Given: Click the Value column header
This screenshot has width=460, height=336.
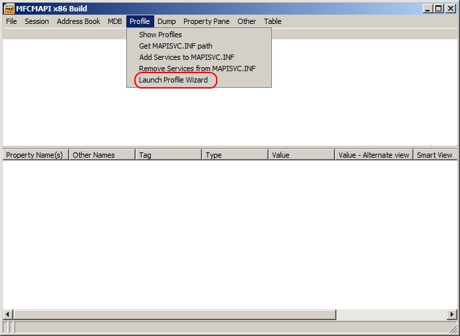Looking at the screenshot, I should [302, 155].
